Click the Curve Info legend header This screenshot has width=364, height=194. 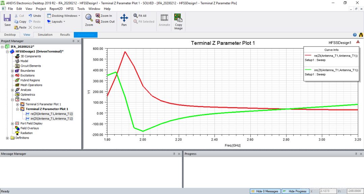click(331, 50)
